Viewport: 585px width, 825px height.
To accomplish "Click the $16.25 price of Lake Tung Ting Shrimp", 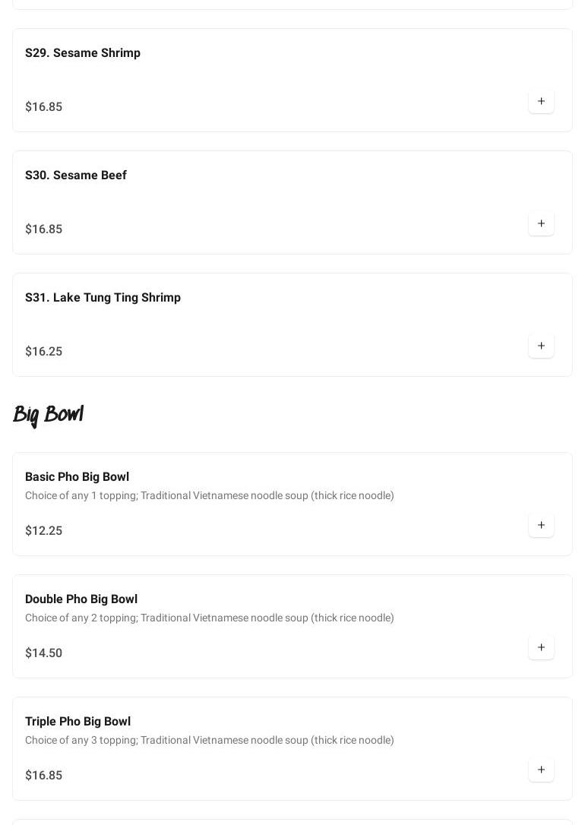I will pos(43,352).
